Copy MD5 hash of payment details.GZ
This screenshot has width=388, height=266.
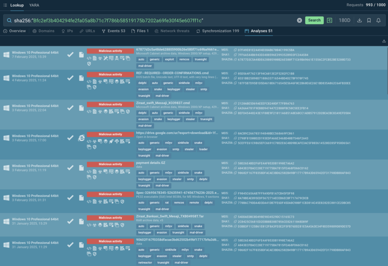(x=235, y=163)
